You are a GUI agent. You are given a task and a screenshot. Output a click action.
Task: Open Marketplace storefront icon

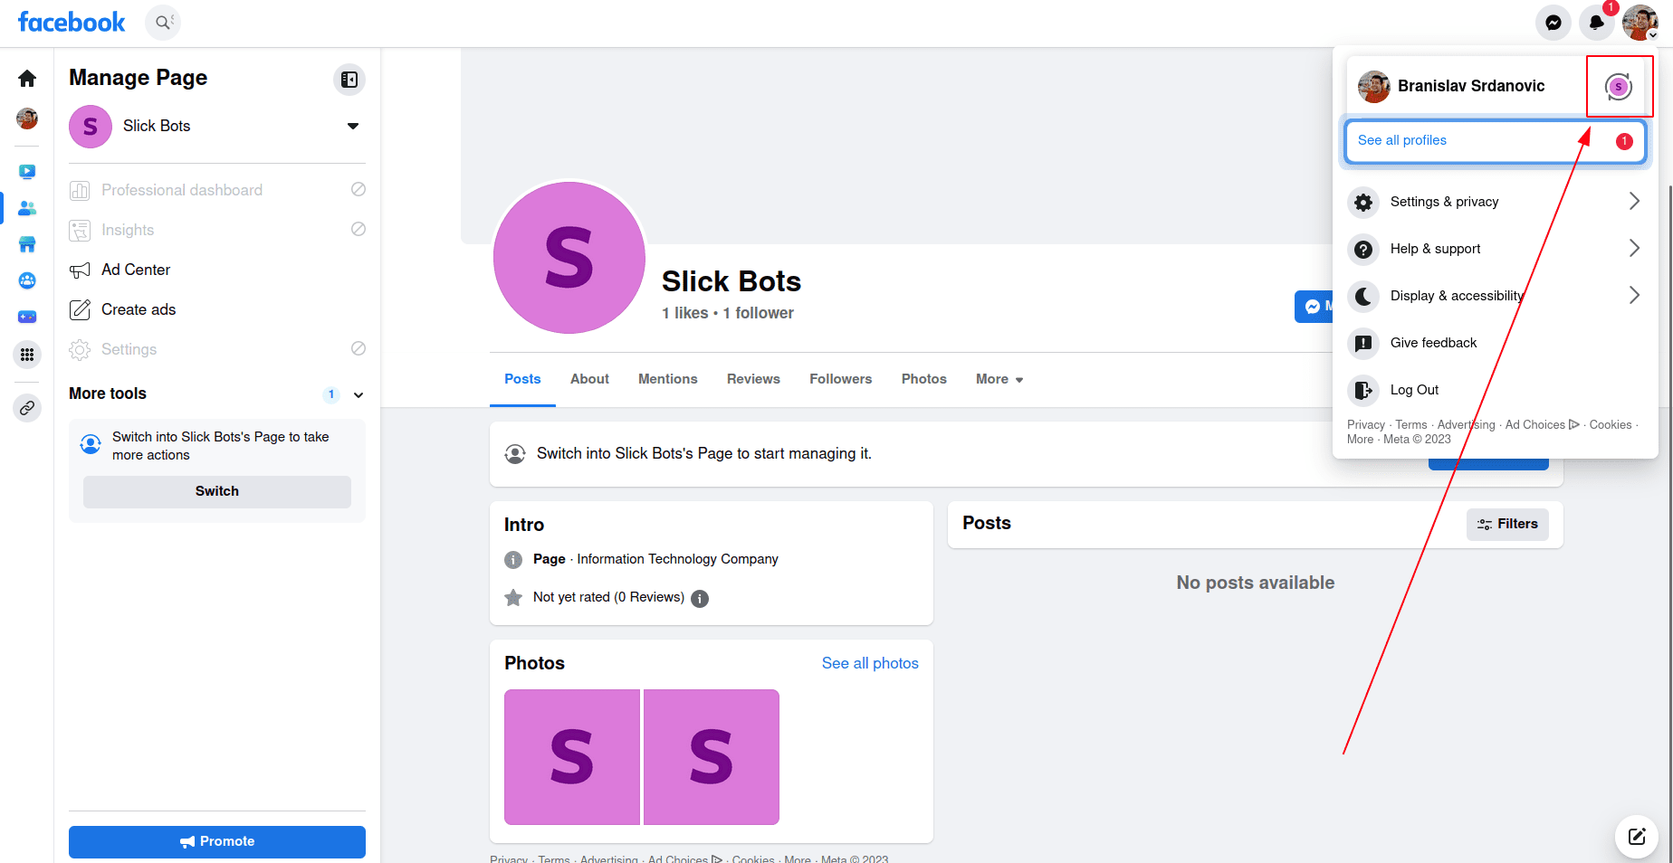point(27,244)
